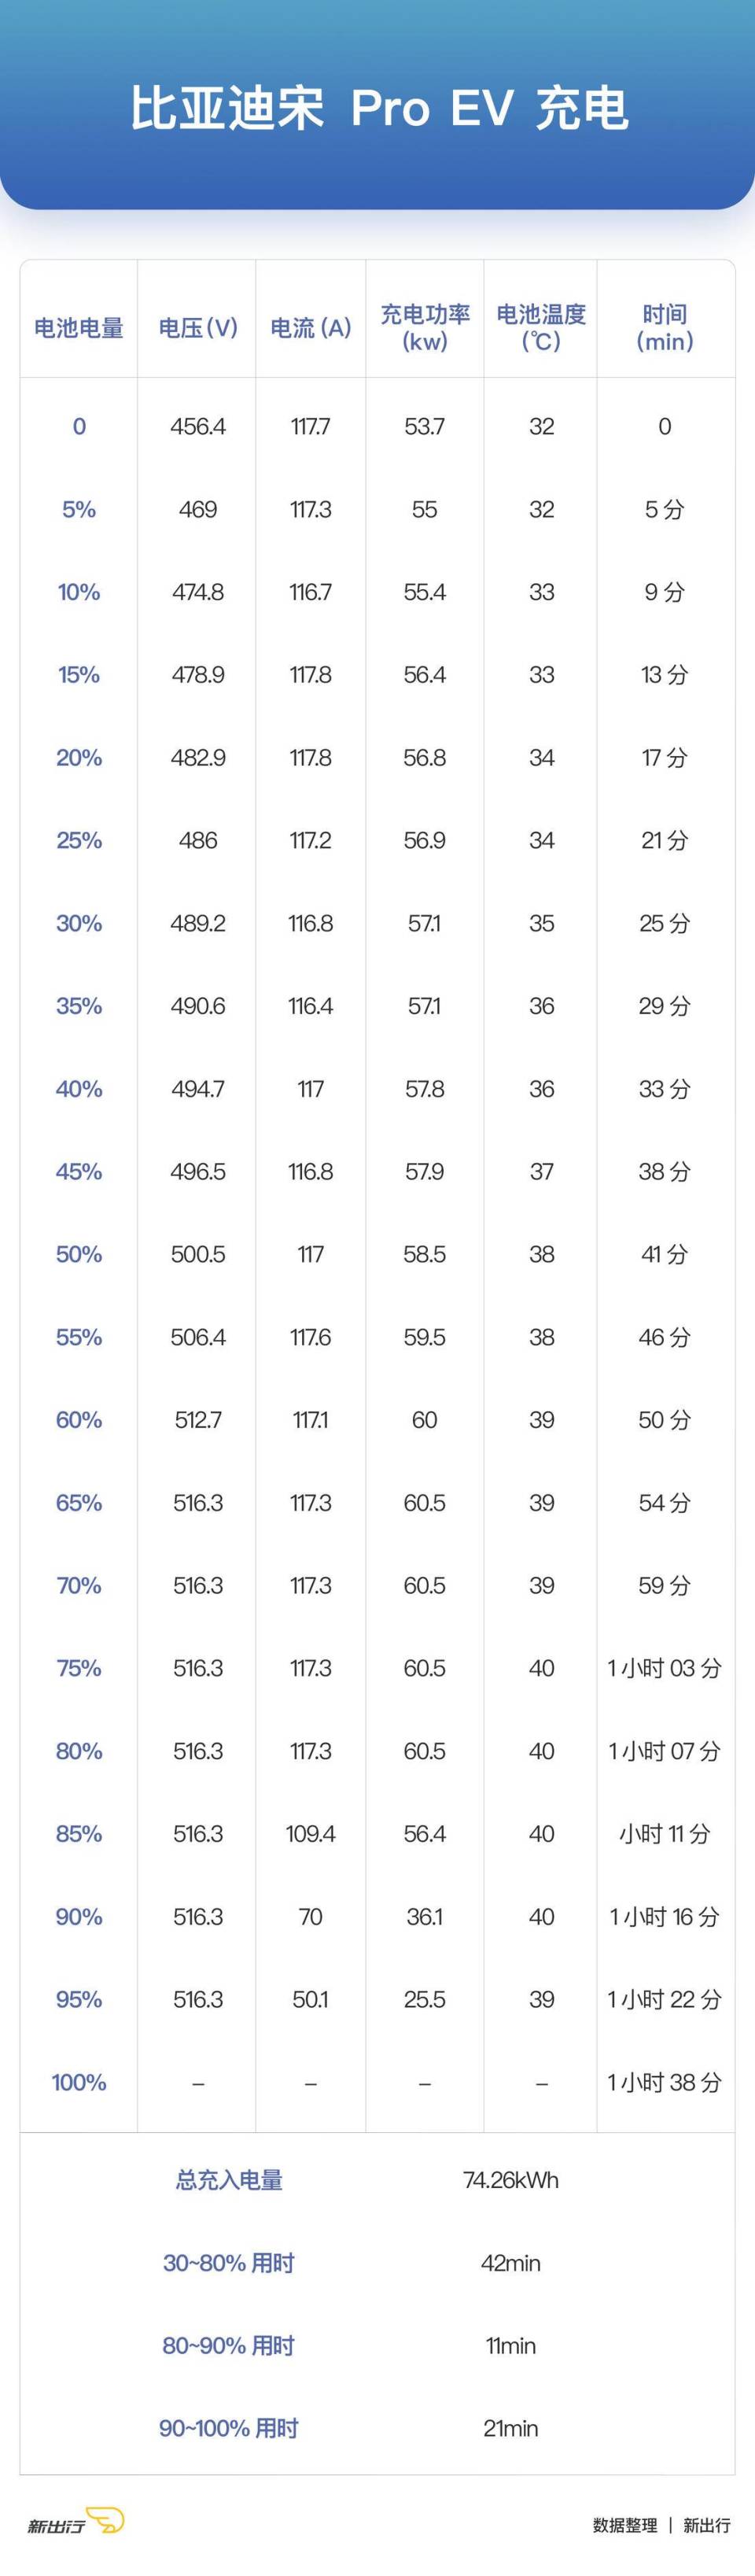The height and width of the screenshot is (2576, 755).
Task: Click the 100% battery level row label
Action: click(79, 2082)
